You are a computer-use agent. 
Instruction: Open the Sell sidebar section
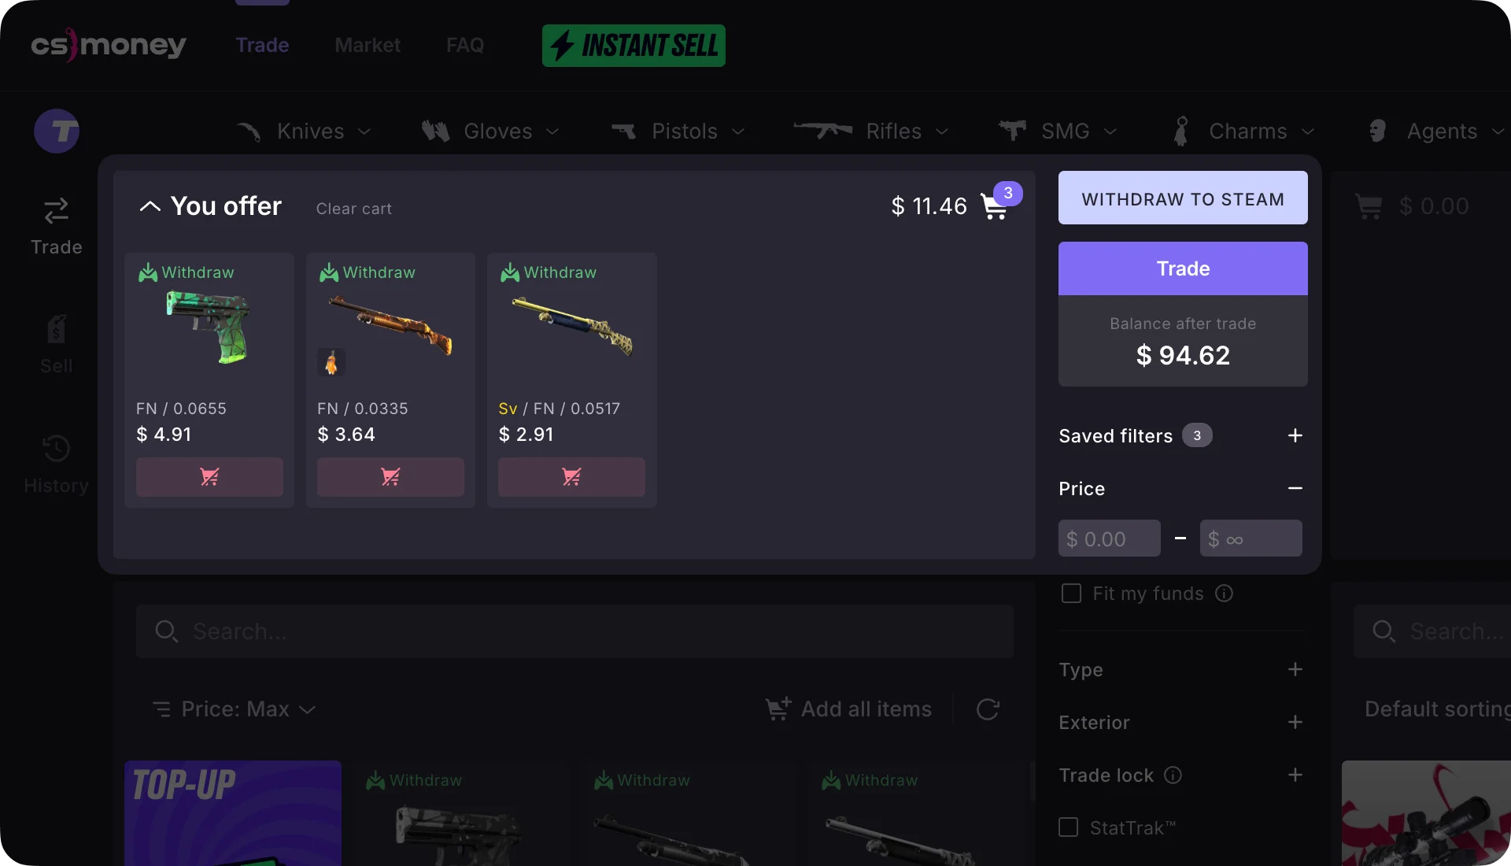click(x=57, y=345)
